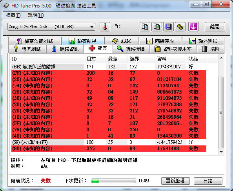
Task: Click the health list scrollbar thumb
Action: point(221,112)
